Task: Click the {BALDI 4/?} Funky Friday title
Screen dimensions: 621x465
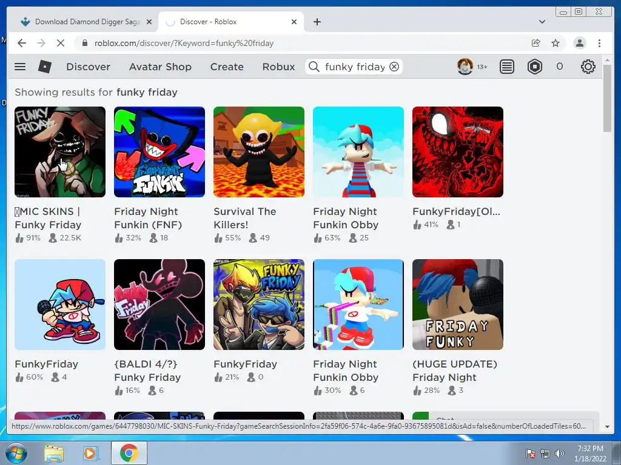Action: tap(147, 371)
